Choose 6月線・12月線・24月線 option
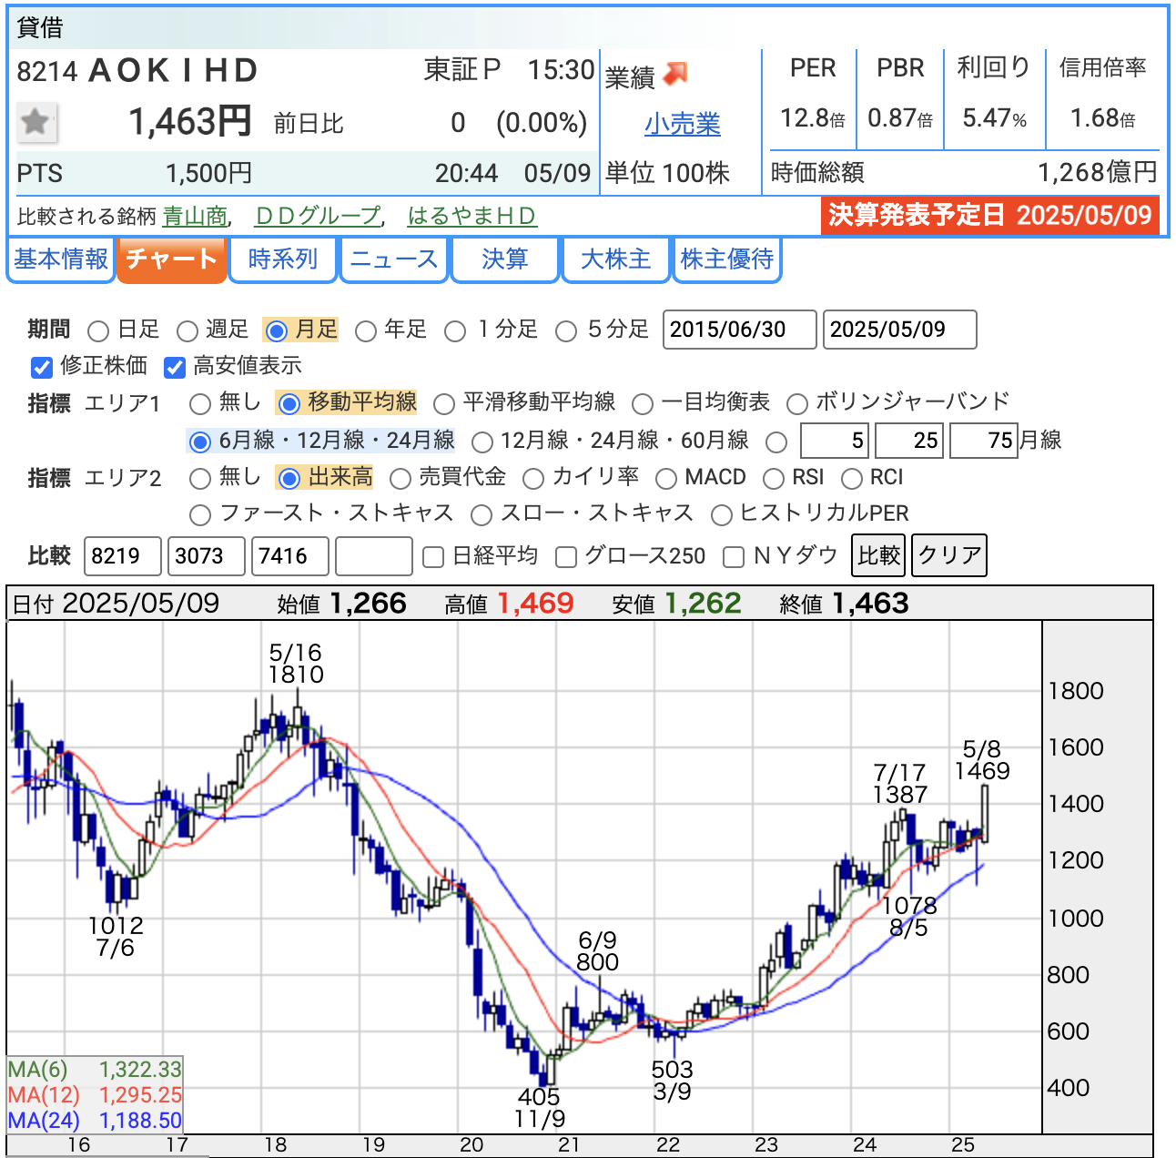This screenshot has height=1158, width=1176. pos(199,442)
